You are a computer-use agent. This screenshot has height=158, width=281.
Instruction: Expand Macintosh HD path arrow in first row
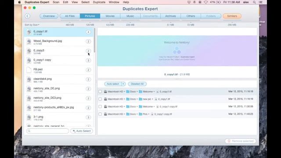click(125, 92)
